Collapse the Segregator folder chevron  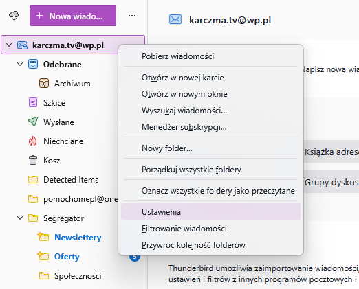point(20,218)
